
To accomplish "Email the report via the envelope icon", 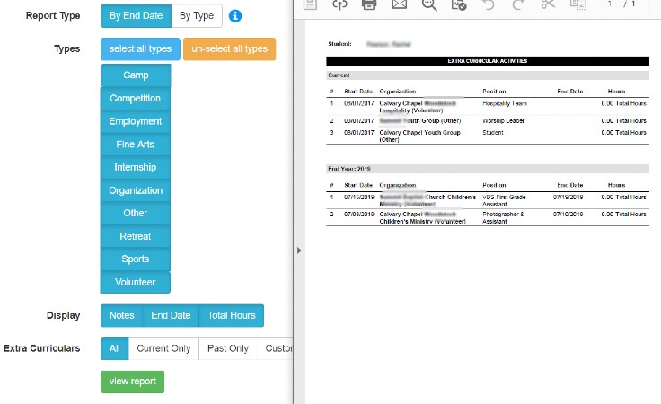I will (x=400, y=4).
